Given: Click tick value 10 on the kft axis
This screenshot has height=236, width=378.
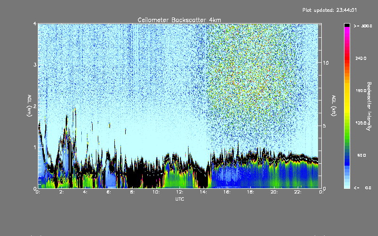Looking at the screenshot, I should coord(326,63).
